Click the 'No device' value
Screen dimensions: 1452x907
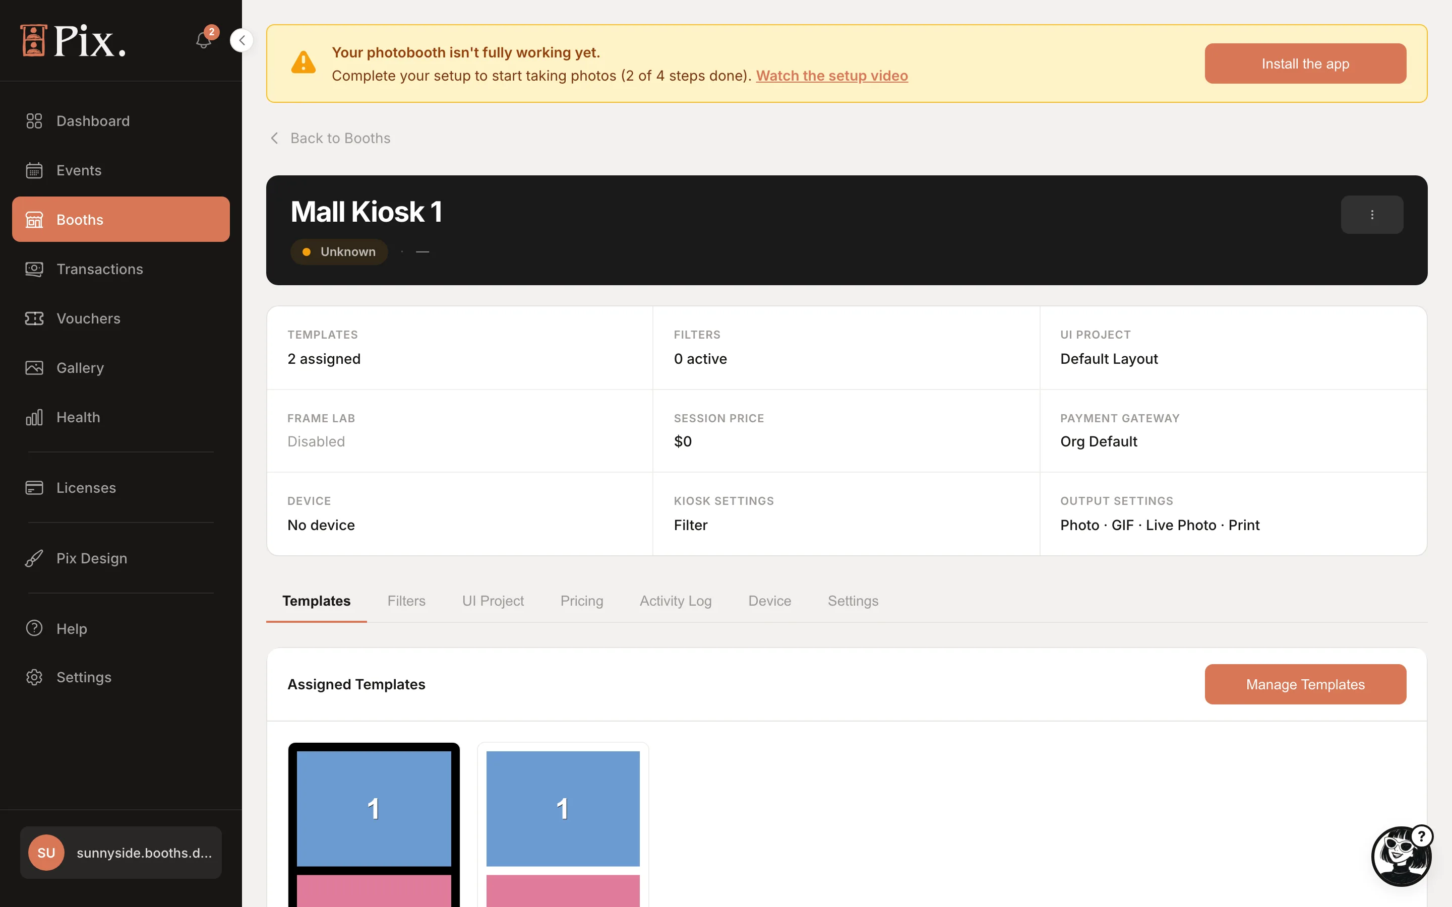point(321,525)
